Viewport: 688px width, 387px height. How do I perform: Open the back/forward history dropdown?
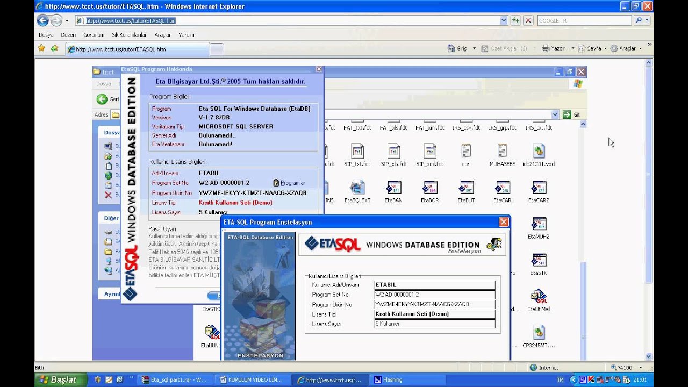[67, 20]
